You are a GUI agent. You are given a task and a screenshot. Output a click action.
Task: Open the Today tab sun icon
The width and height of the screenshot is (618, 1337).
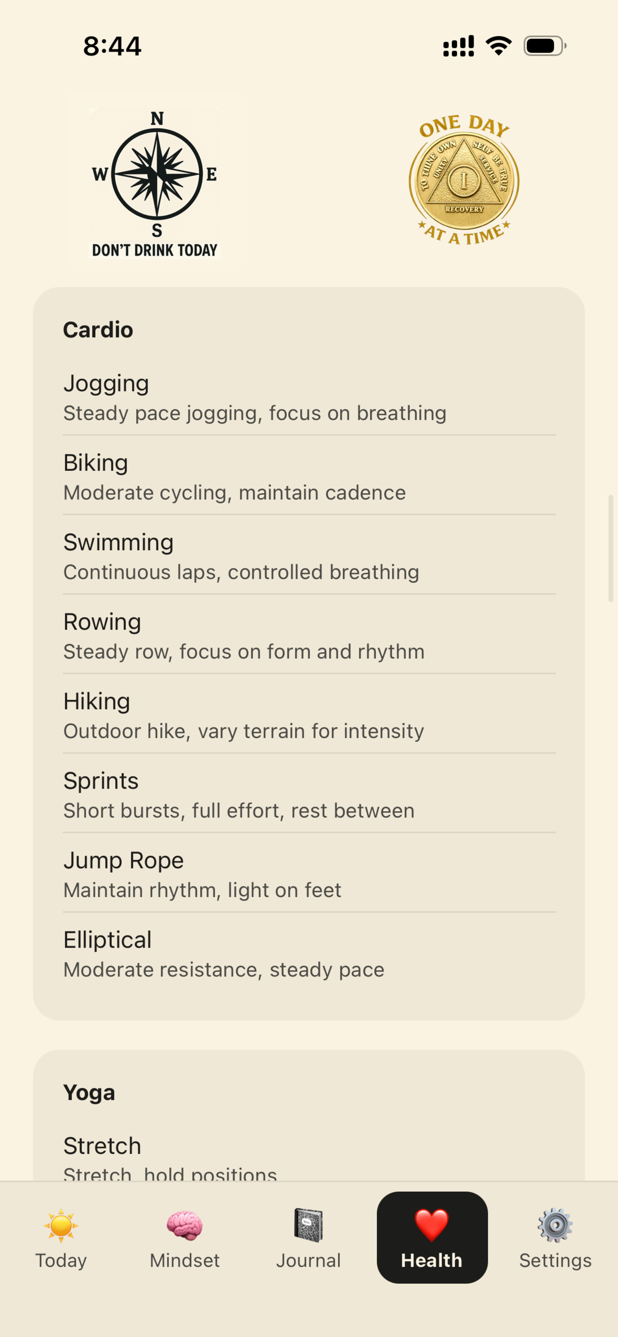point(61,1225)
